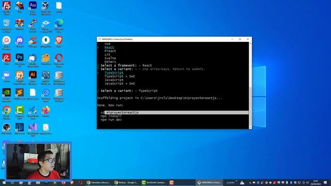Open the red recorder icon in the taskbar
Viewport: 331px width, 186px height.
pos(172,182)
